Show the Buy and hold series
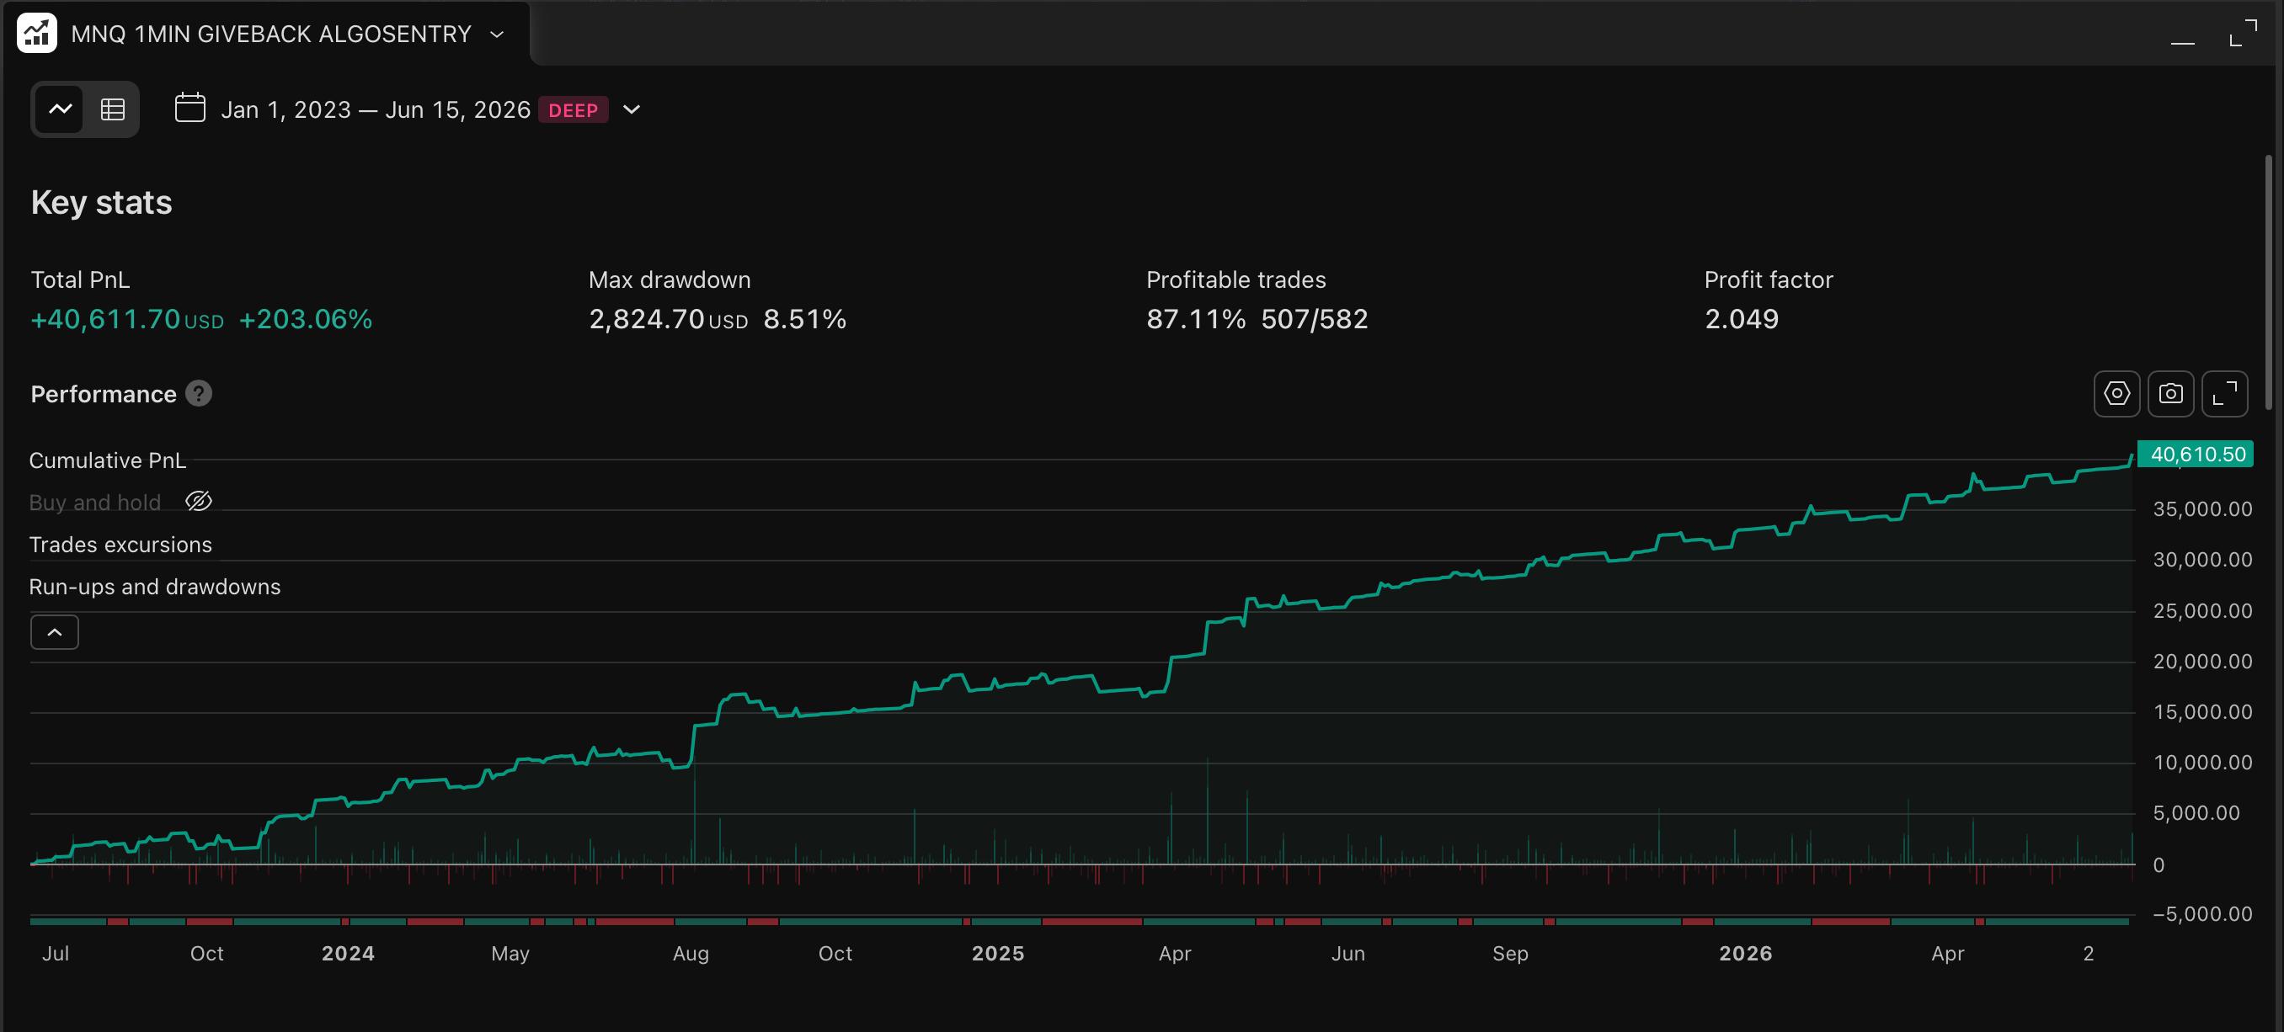The width and height of the screenshot is (2284, 1032). pos(199,502)
